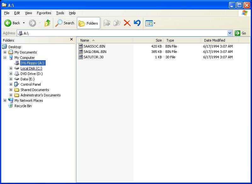Select the SAASSOC.BIN file icon
The image size is (252, 184).
coord(81,46)
